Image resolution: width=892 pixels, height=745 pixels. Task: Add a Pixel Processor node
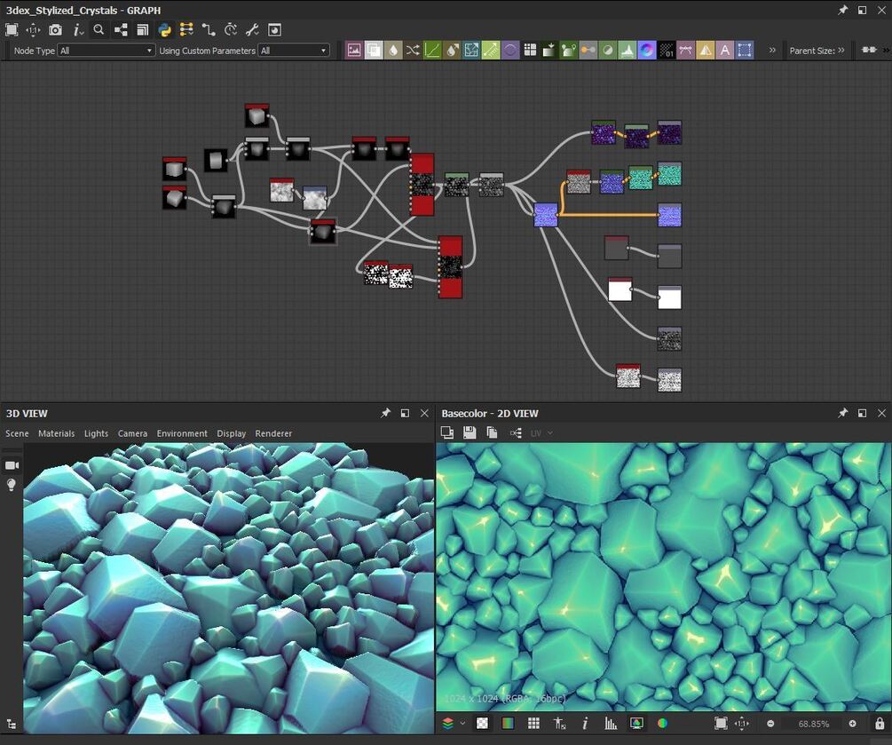tap(667, 50)
